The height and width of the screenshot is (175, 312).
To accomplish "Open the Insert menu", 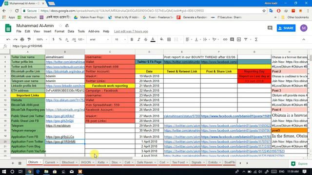I will click(x=47, y=31).
